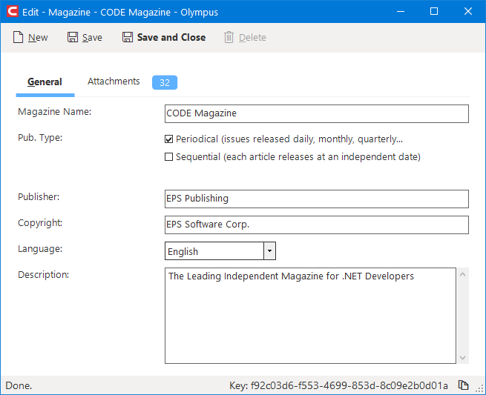Viewport: 486px width, 395px height.
Task: Click the description scrollbar down arrow
Action: tap(463, 357)
